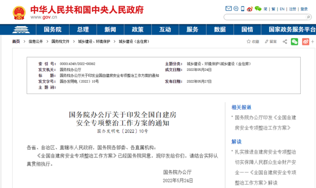The height and width of the screenshot is (188, 316).
Task: Open related report 国务院办公厅印发 link
Action: [x=265, y=123]
